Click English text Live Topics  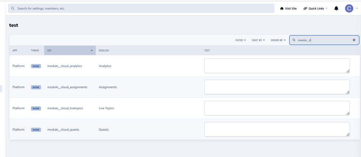[x=106, y=108]
